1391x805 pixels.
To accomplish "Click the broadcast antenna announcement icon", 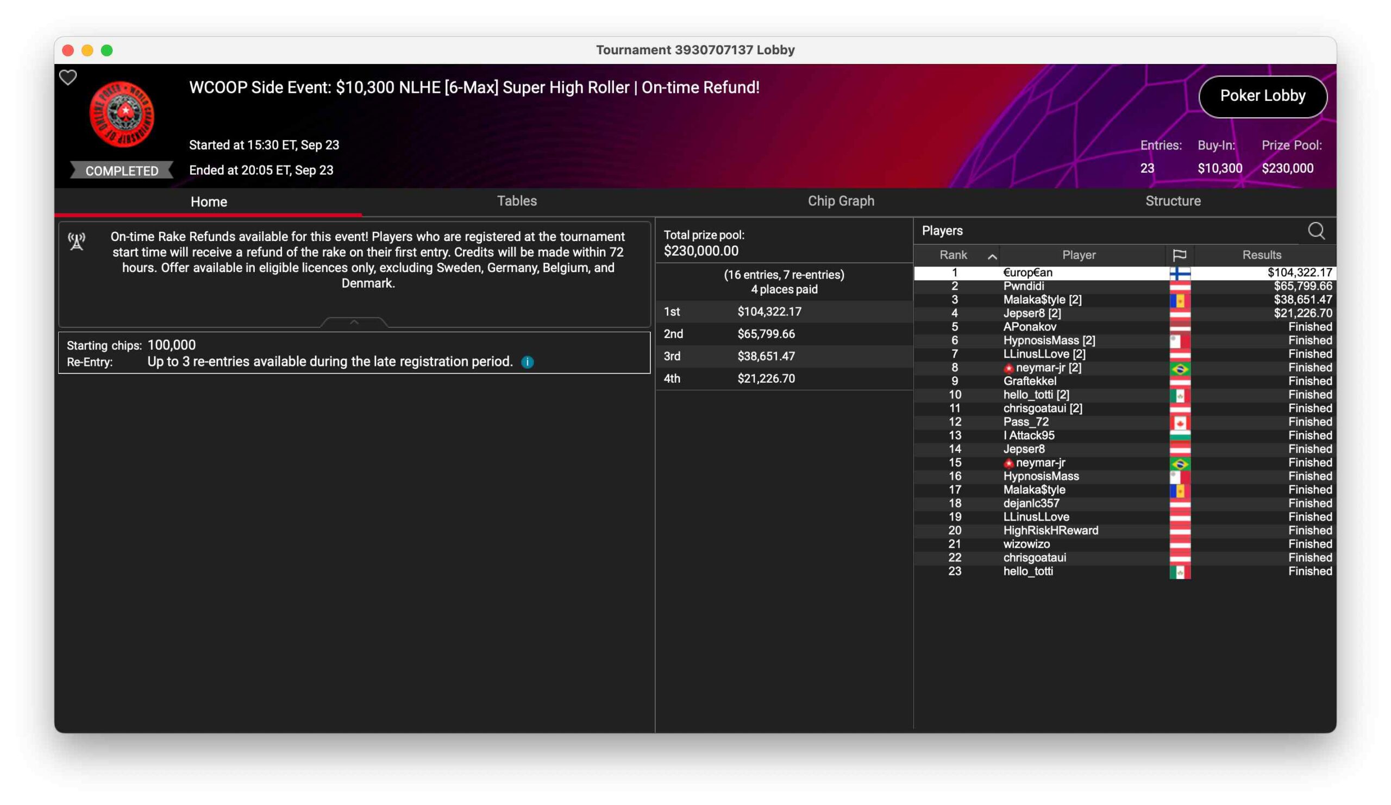I will click(77, 242).
